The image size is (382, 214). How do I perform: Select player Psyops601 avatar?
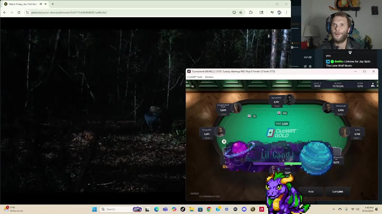point(220,132)
